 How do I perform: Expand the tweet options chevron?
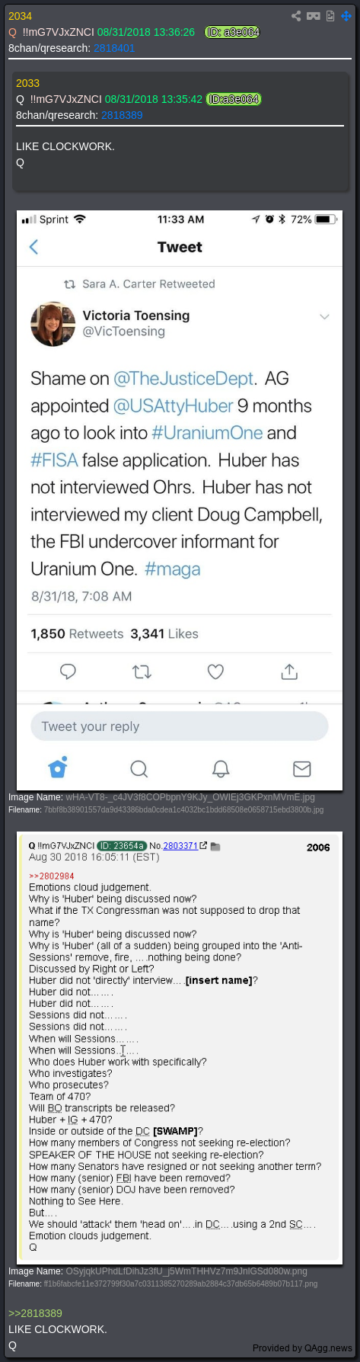[324, 317]
